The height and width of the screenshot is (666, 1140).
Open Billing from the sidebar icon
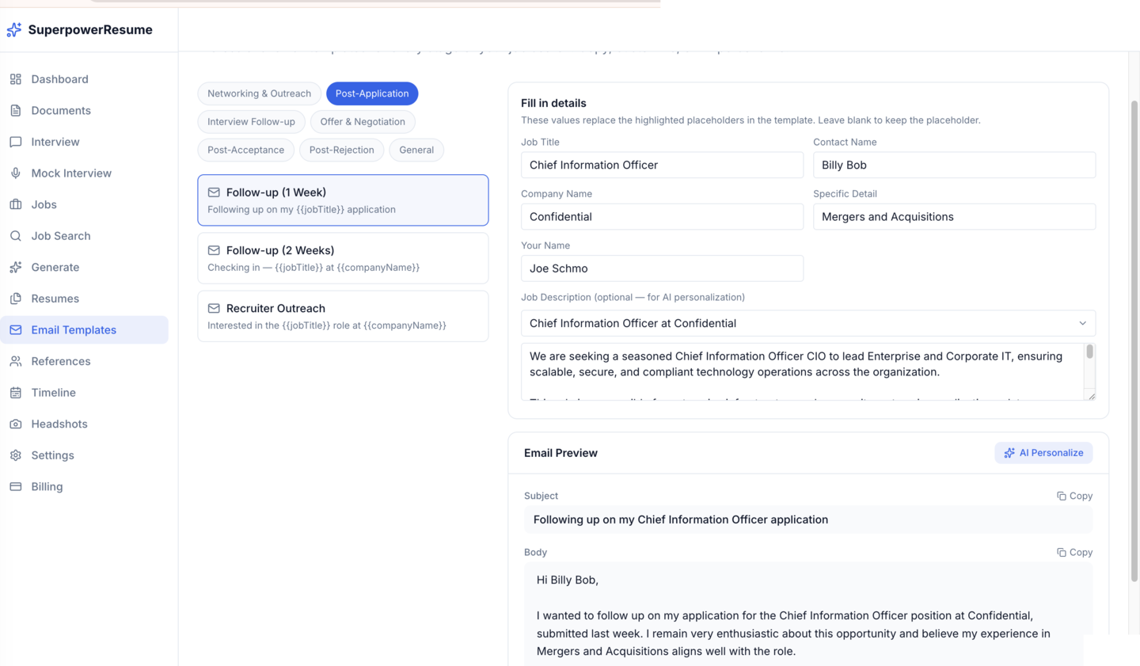point(15,486)
